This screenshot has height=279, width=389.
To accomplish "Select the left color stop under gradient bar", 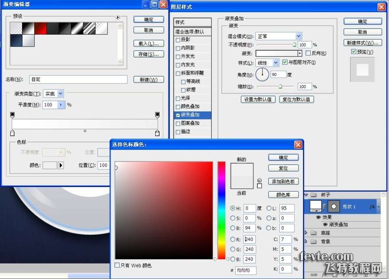I will [x=13, y=133].
